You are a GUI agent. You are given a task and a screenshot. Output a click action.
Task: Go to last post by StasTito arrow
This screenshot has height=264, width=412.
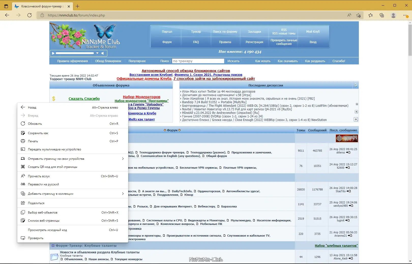pos(349,191)
